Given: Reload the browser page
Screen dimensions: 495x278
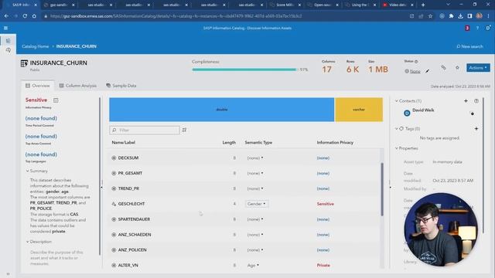Looking at the screenshot, I should [25, 15].
